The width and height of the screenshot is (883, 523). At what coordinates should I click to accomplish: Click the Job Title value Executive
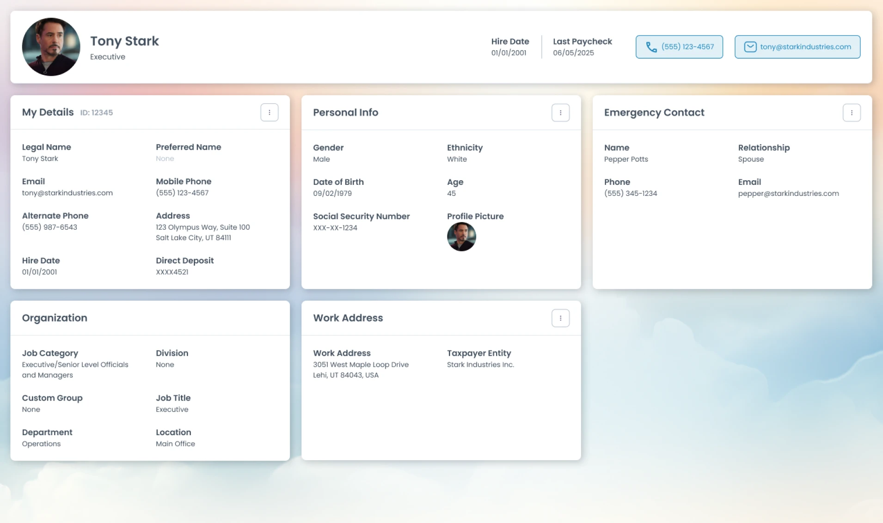coord(172,409)
